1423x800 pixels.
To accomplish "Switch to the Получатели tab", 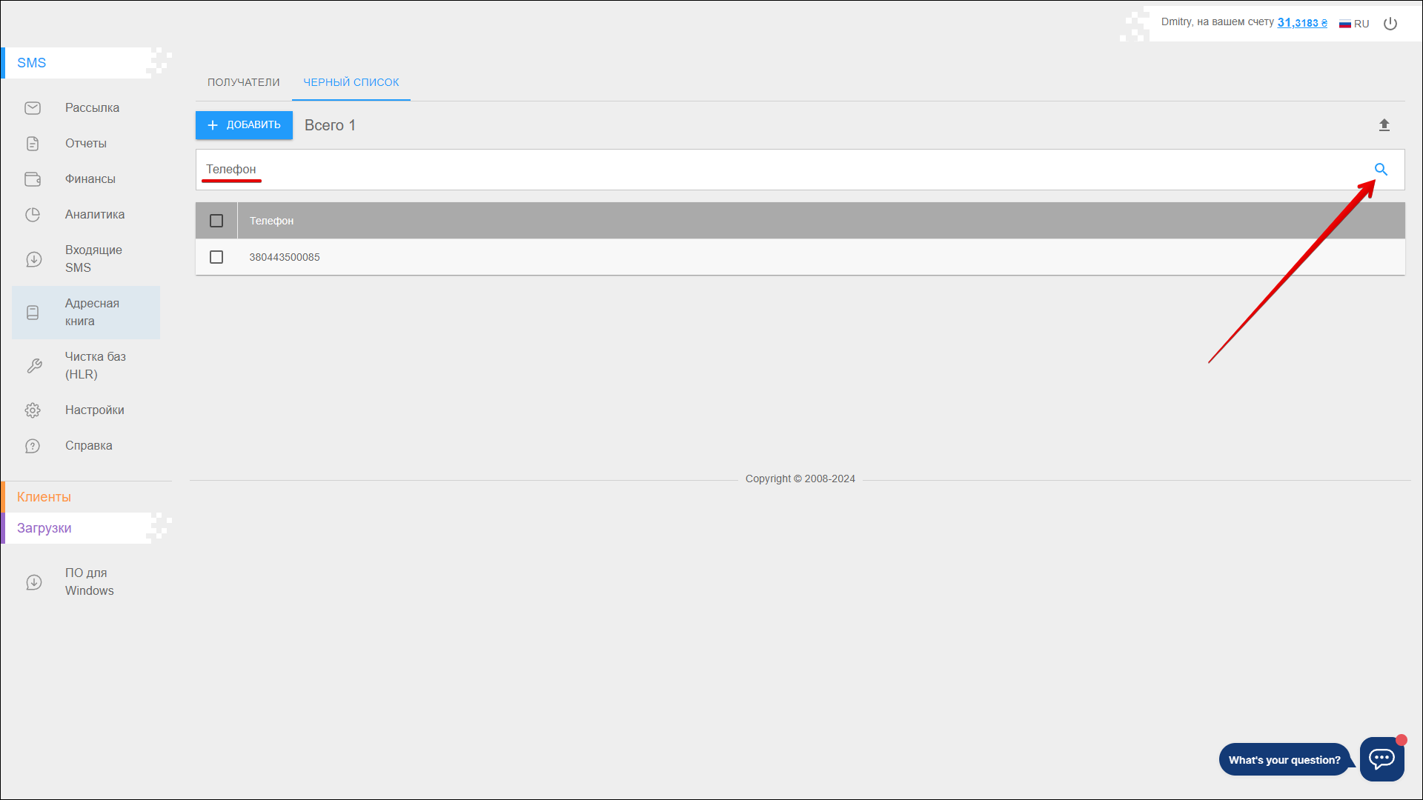I will (243, 82).
